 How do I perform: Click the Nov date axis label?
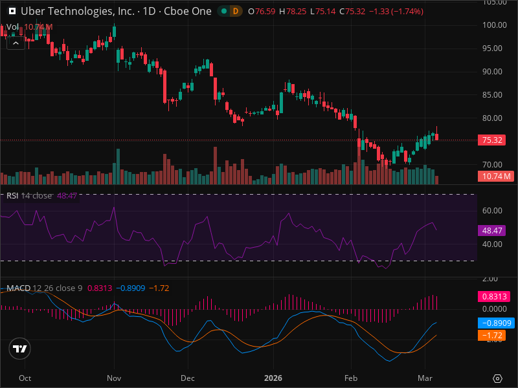click(114, 378)
